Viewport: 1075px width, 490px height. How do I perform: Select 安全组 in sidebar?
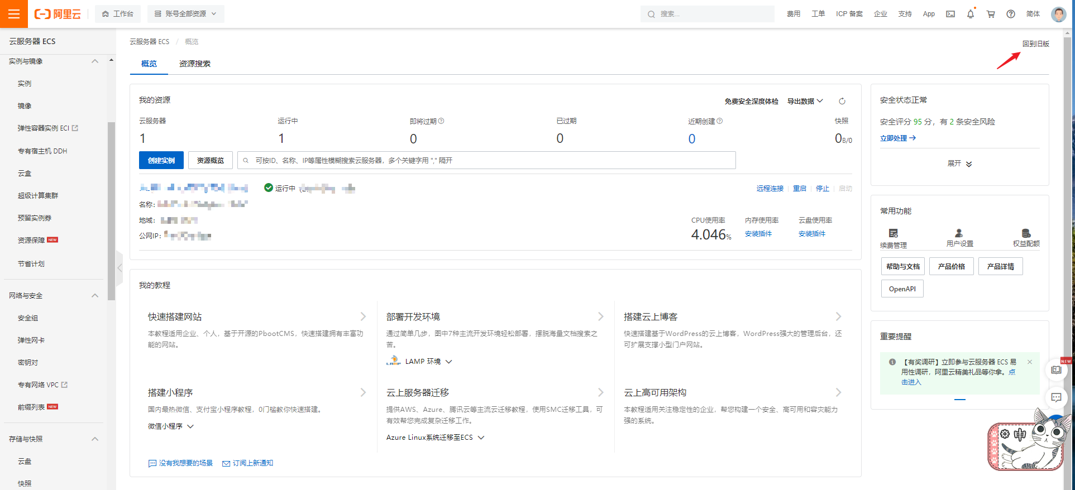[28, 318]
